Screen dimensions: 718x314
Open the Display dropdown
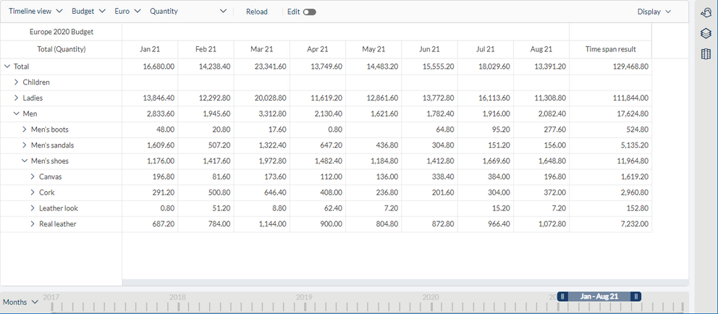point(654,12)
